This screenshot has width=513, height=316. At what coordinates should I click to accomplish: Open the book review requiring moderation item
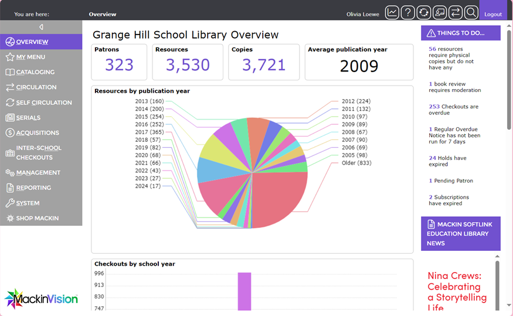pyautogui.click(x=455, y=87)
